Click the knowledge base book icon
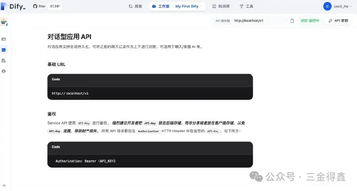The width and height of the screenshot is (357, 191). [214, 6]
